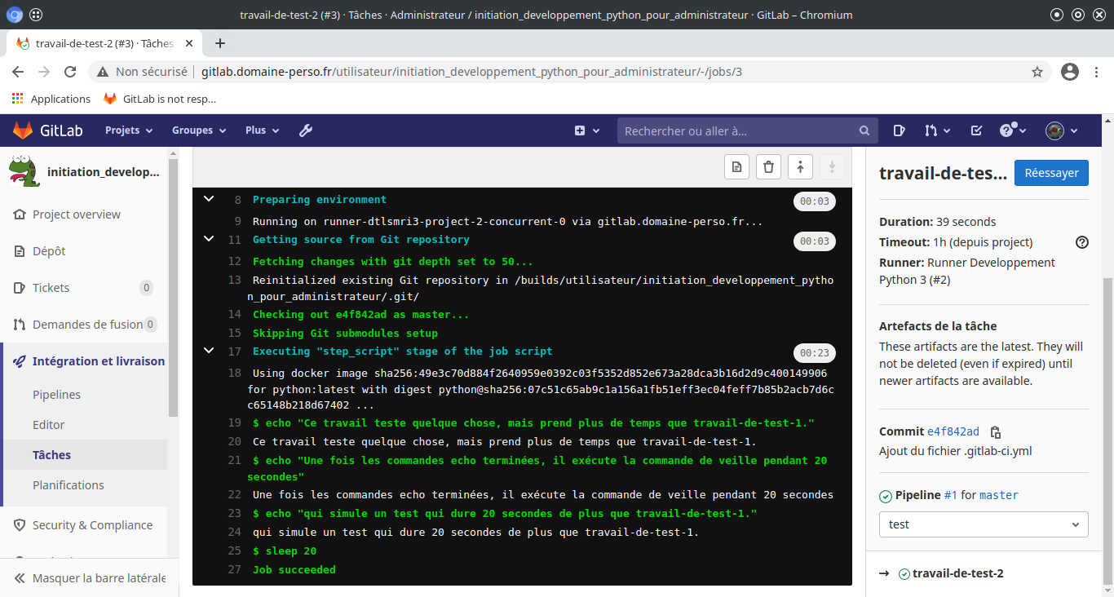Collapse the Preparing environment log section

pyautogui.click(x=209, y=199)
